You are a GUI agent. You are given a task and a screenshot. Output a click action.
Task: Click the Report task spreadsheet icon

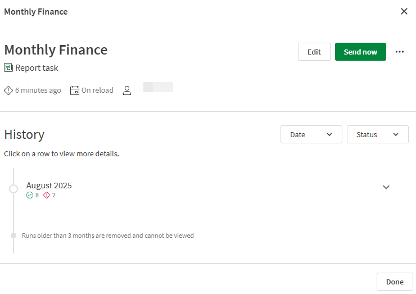(x=8, y=68)
